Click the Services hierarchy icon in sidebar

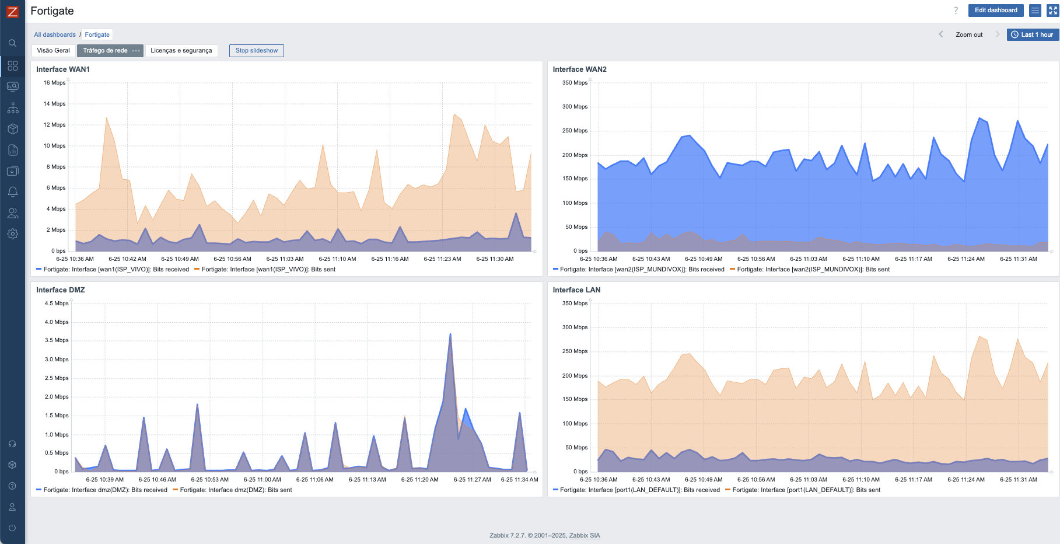pos(12,108)
